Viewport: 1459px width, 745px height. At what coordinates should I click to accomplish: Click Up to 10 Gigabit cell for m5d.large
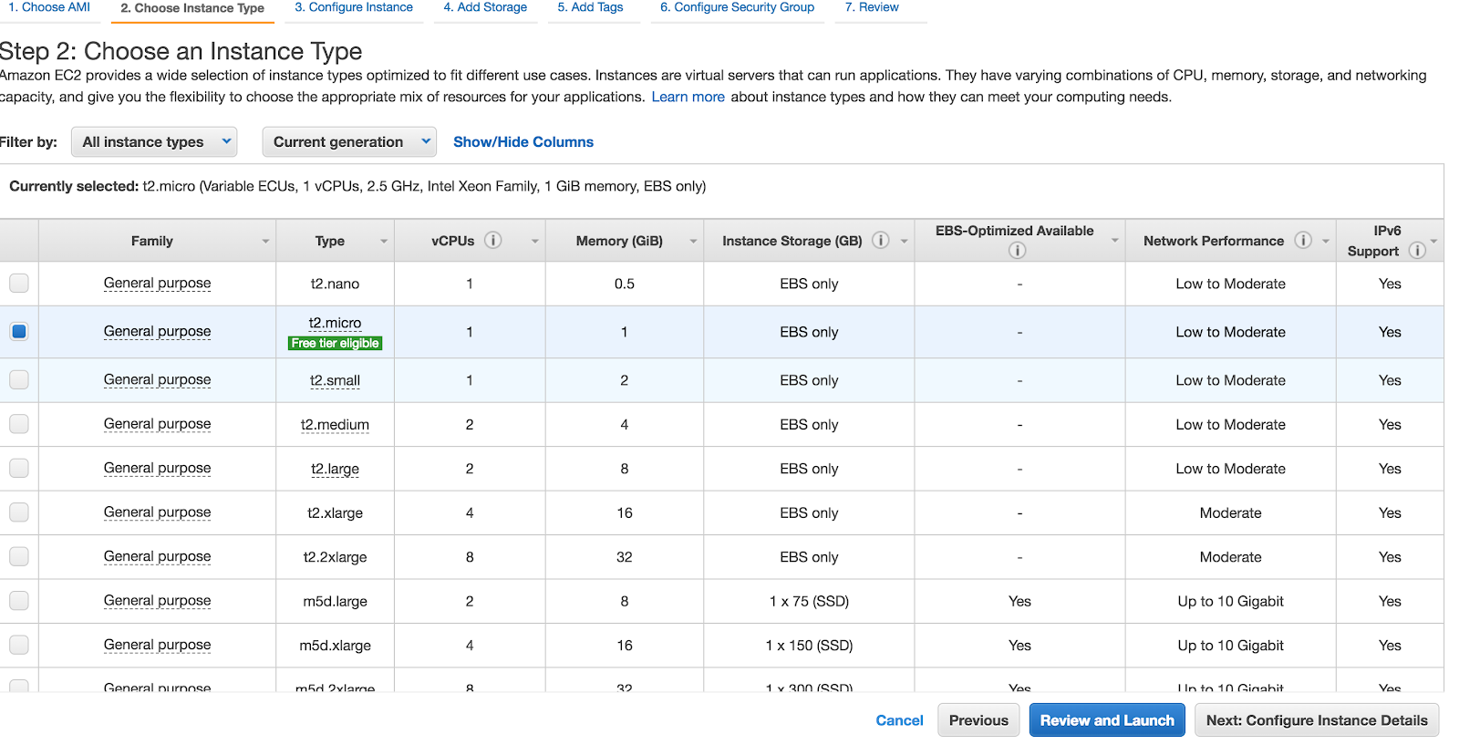coord(1230,602)
